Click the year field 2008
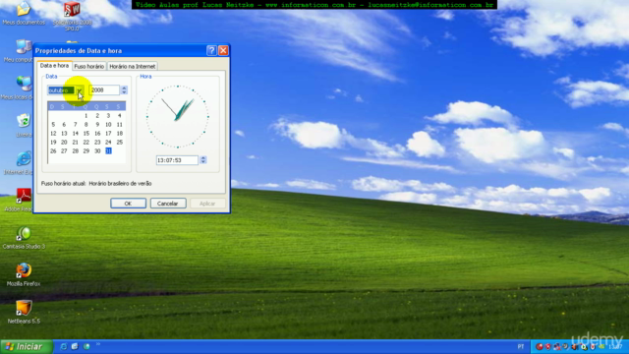Screen dimensions: 629x354 (x=104, y=90)
